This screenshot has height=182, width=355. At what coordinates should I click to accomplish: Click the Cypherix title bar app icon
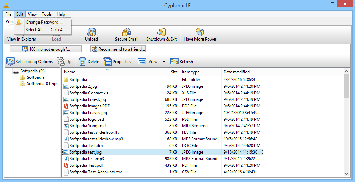point(7,5)
